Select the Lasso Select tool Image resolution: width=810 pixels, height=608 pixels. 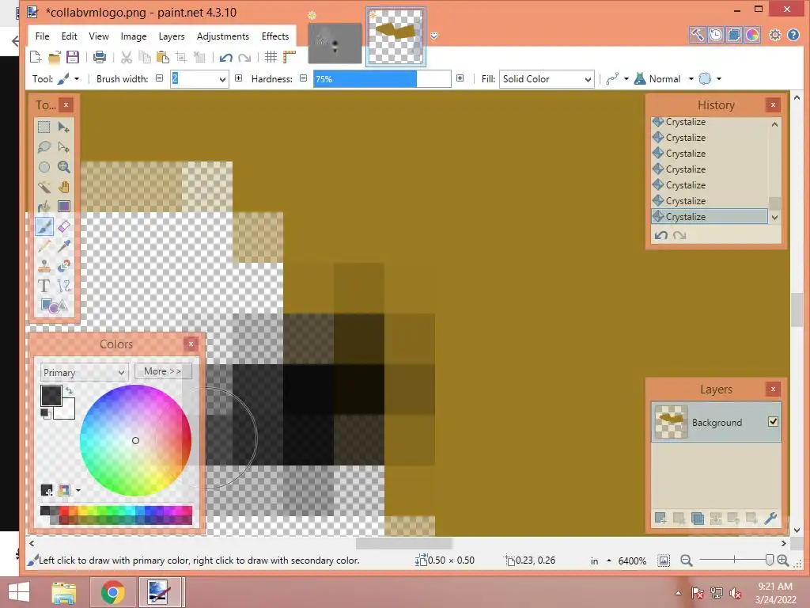pos(44,147)
